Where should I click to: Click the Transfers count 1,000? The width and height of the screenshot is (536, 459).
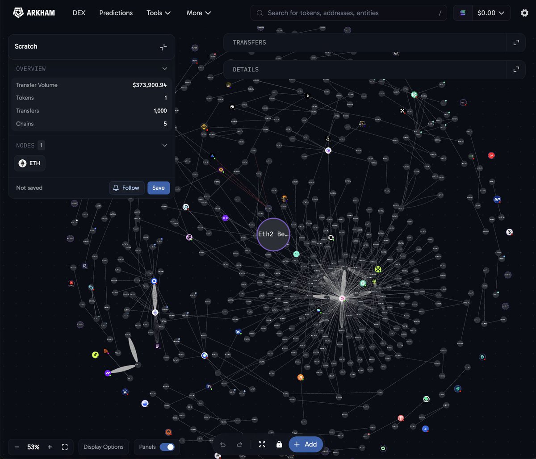click(x=160, y=111)
